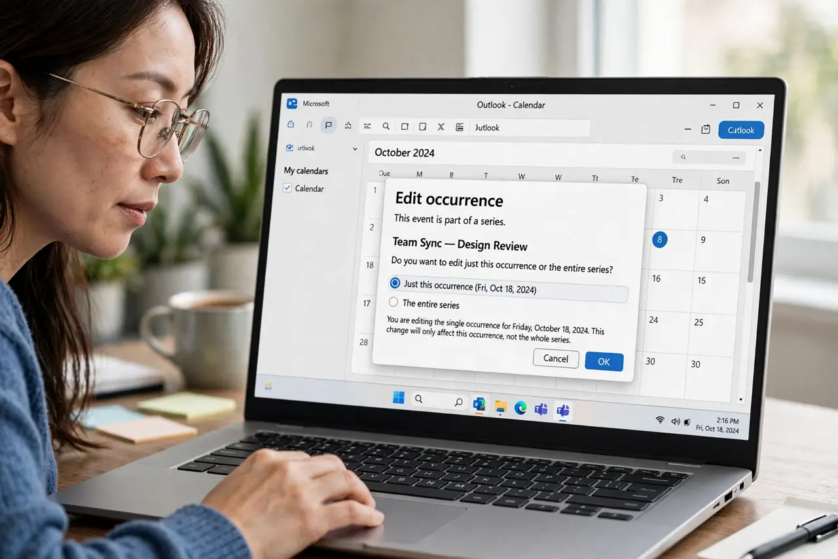The image size is (838, 559).
Task: Click the flag icon in the toolbar
Action: [329, 125]
